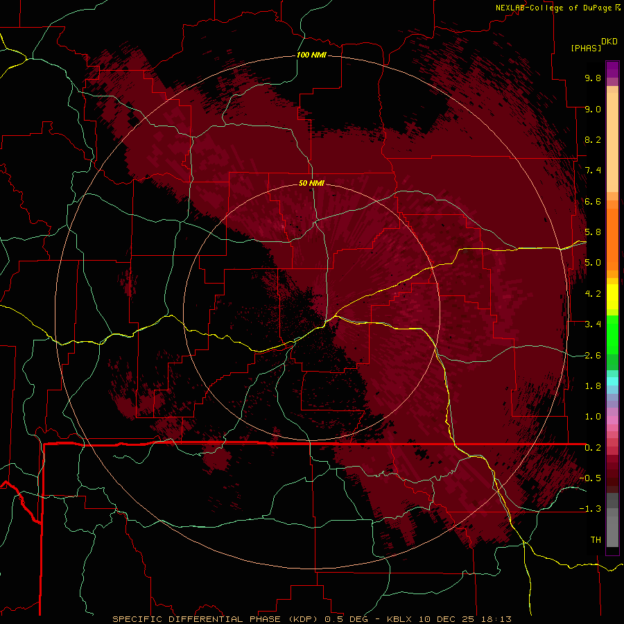
Task: Select the -1.3 legend value
Action: tap(590, 509)
